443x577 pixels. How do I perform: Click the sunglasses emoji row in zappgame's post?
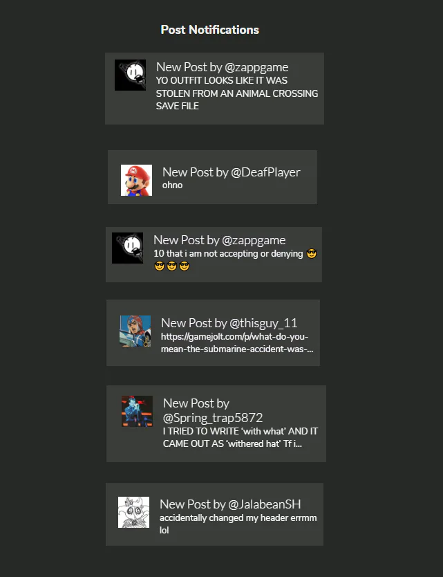point(172,266)
